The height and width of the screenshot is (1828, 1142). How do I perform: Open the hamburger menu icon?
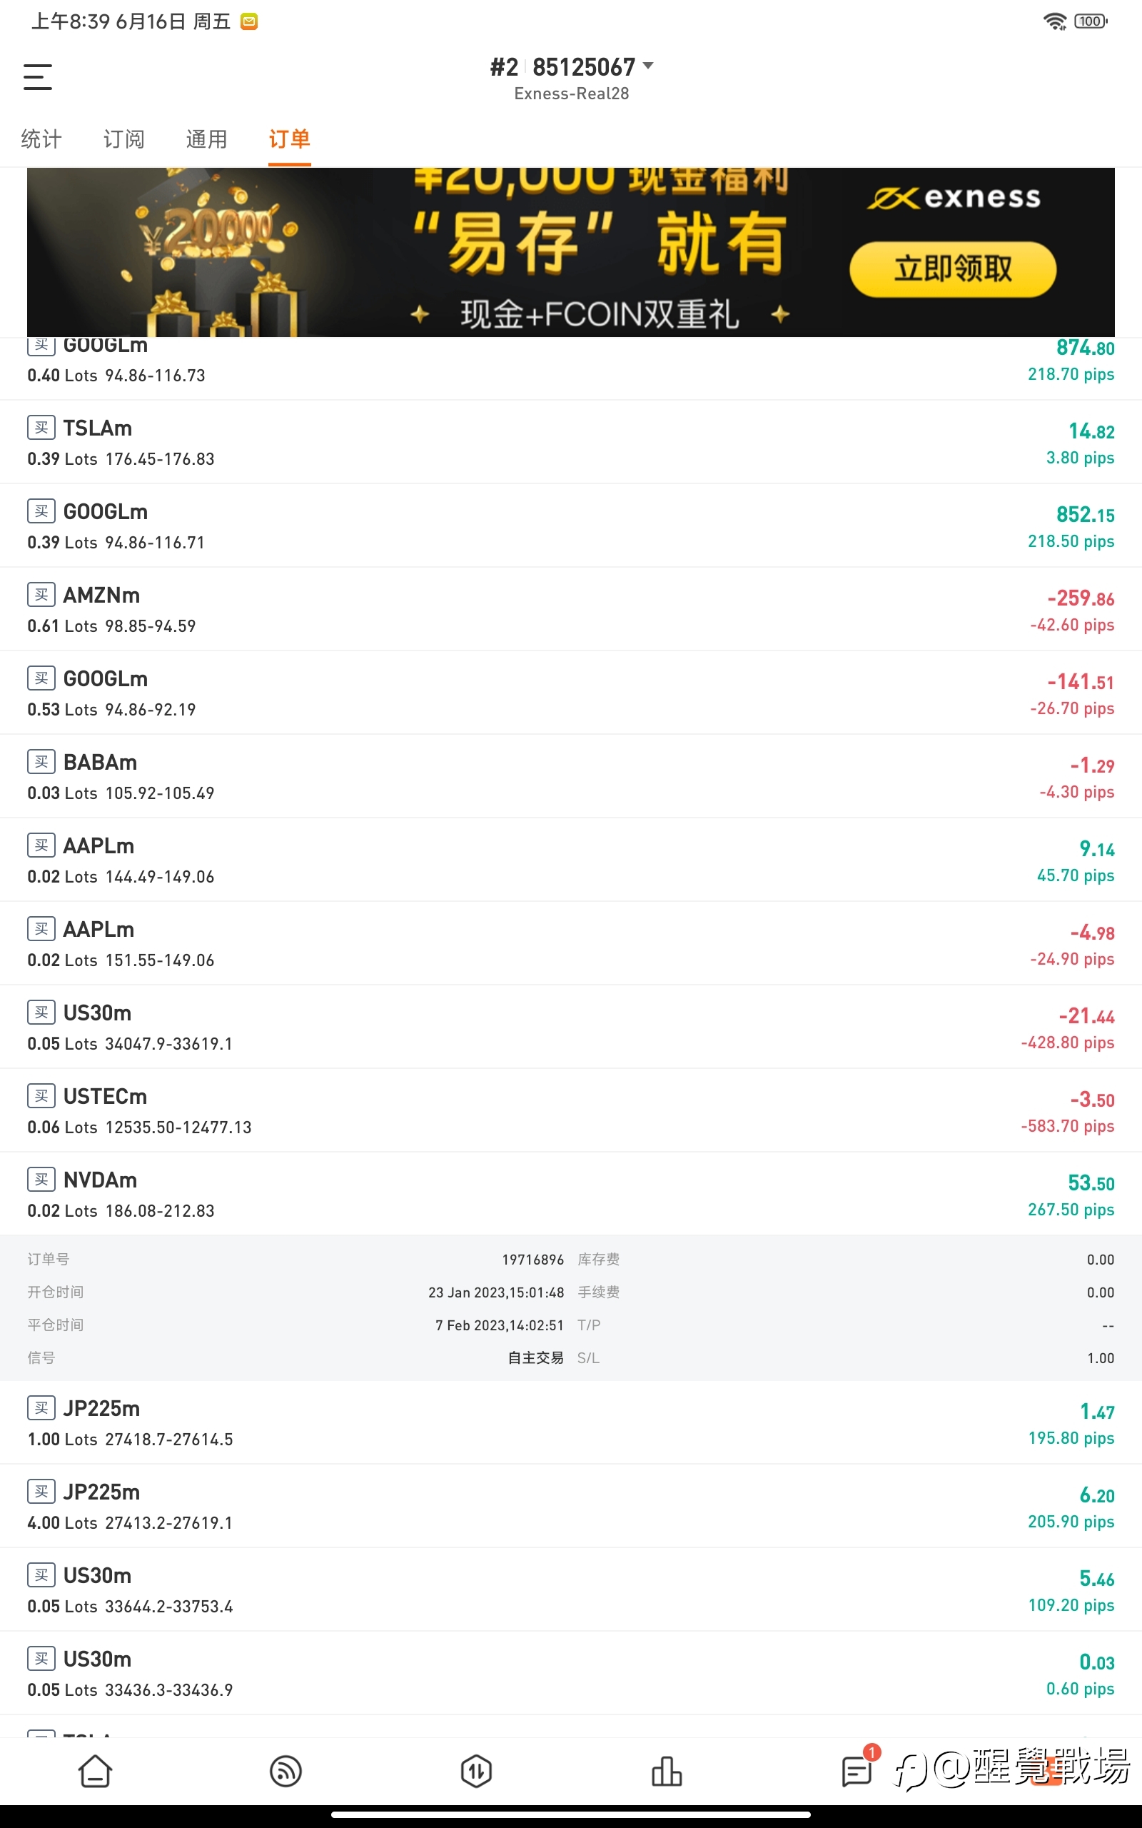click(x=38, y=77)
